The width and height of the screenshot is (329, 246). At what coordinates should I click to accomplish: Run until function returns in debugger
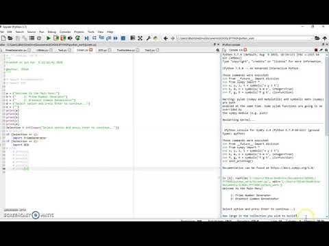click(x=108, y=38)
